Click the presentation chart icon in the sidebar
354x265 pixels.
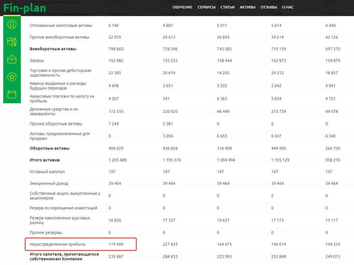tap(12, 42)
